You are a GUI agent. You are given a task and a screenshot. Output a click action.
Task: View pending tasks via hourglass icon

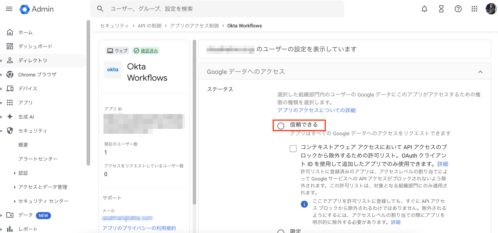[441, 9]
